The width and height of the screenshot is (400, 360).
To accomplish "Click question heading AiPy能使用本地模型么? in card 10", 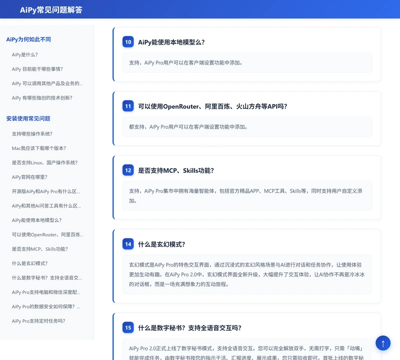I will tap(171, 42).
